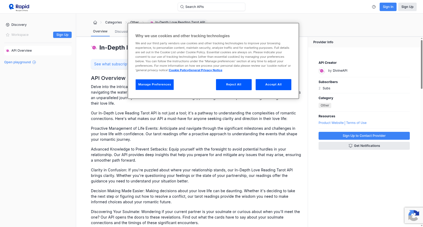Click the reCAPTCHA badge
423x227 pixels.
(413, 215)
